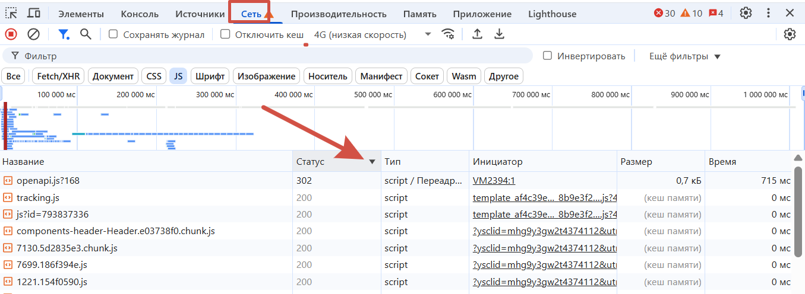
Task: Open network conditions Wi-Fi icon
Action: pos(449,34)
